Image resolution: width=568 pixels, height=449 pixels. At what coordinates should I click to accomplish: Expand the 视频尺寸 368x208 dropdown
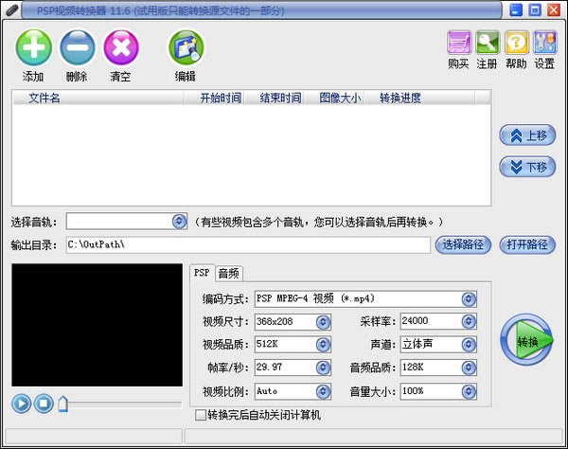click(323, 321)
